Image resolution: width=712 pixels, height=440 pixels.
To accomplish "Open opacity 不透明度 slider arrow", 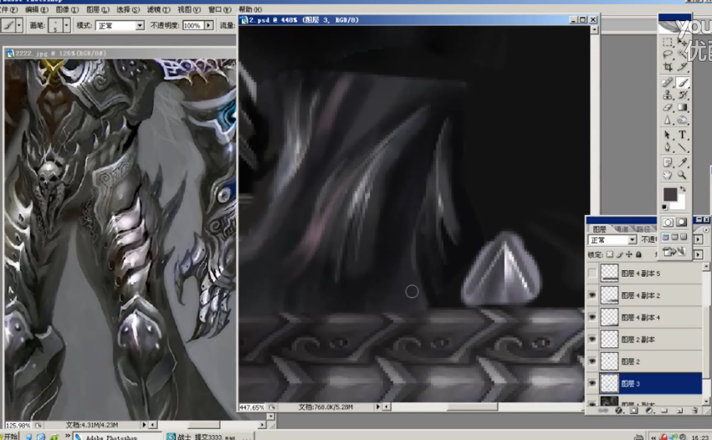I will coord(208,25).
